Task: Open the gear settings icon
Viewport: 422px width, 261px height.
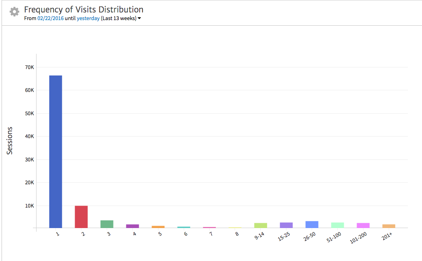Action: click(14, 12)
